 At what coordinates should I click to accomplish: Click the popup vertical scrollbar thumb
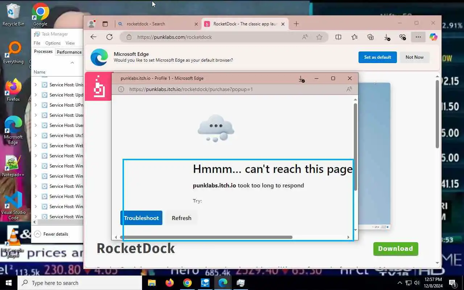click(x=356, y=147)
